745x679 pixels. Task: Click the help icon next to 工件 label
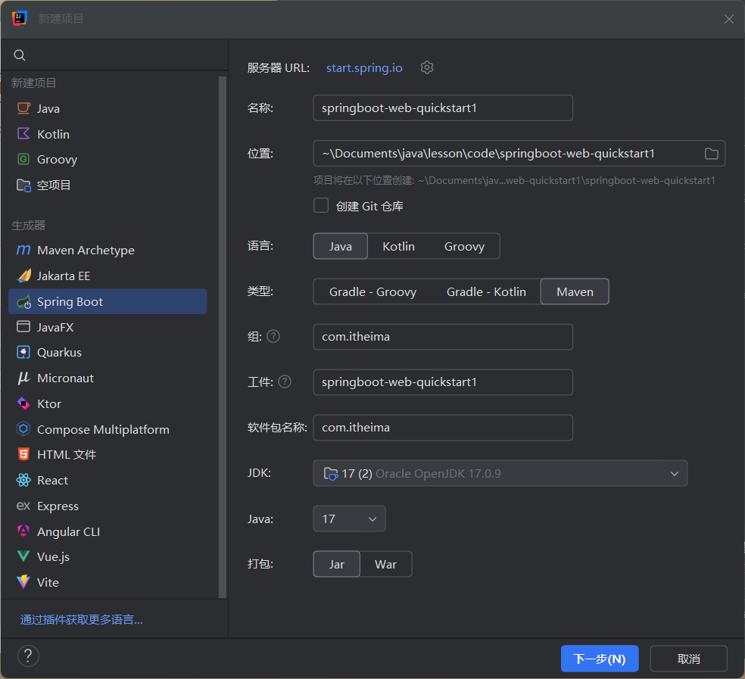click(x=284, y=382)
